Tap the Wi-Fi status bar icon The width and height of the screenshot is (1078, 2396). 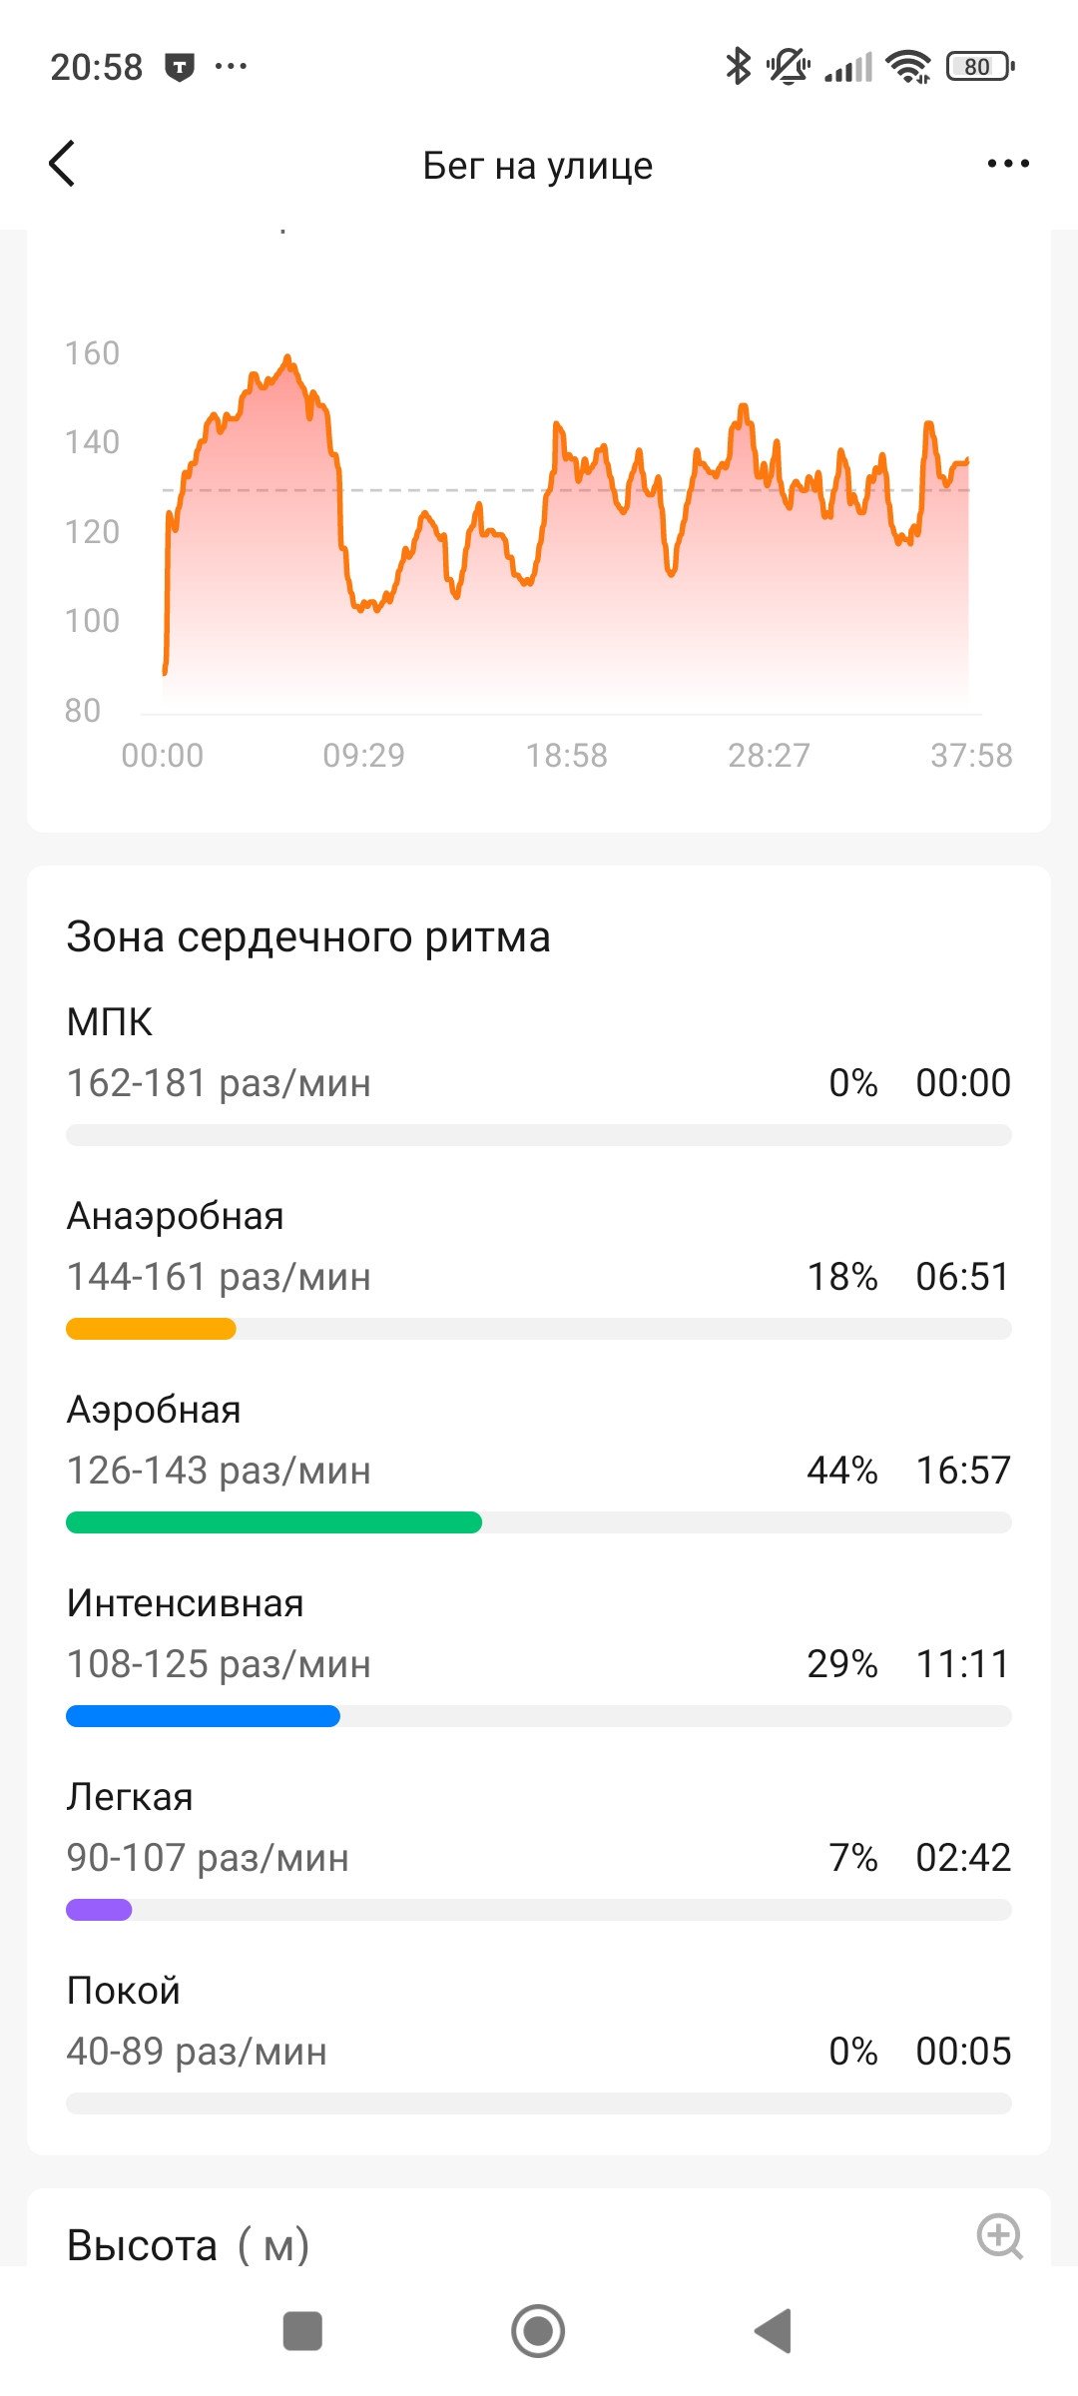[908, 67]
